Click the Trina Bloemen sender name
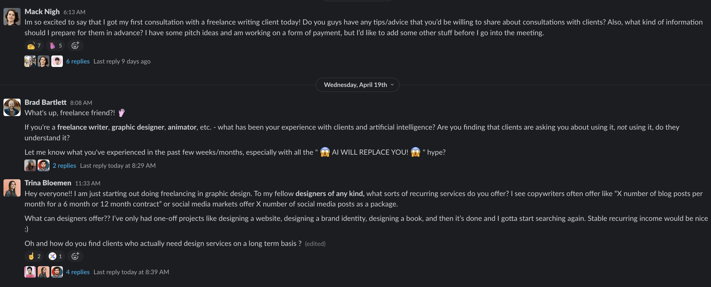 click(48, 183)
